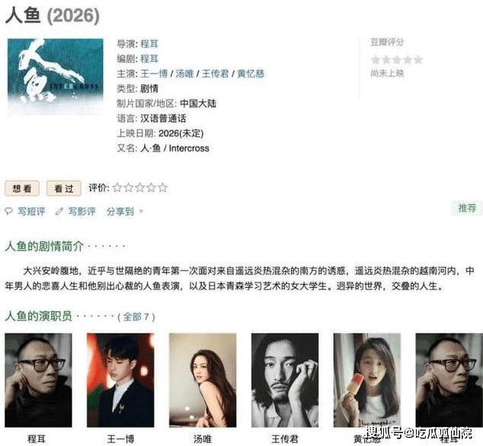Open actor 王一博 link in 主演
483x446 pixels.
pyautogui.click(x=154, y=74)
